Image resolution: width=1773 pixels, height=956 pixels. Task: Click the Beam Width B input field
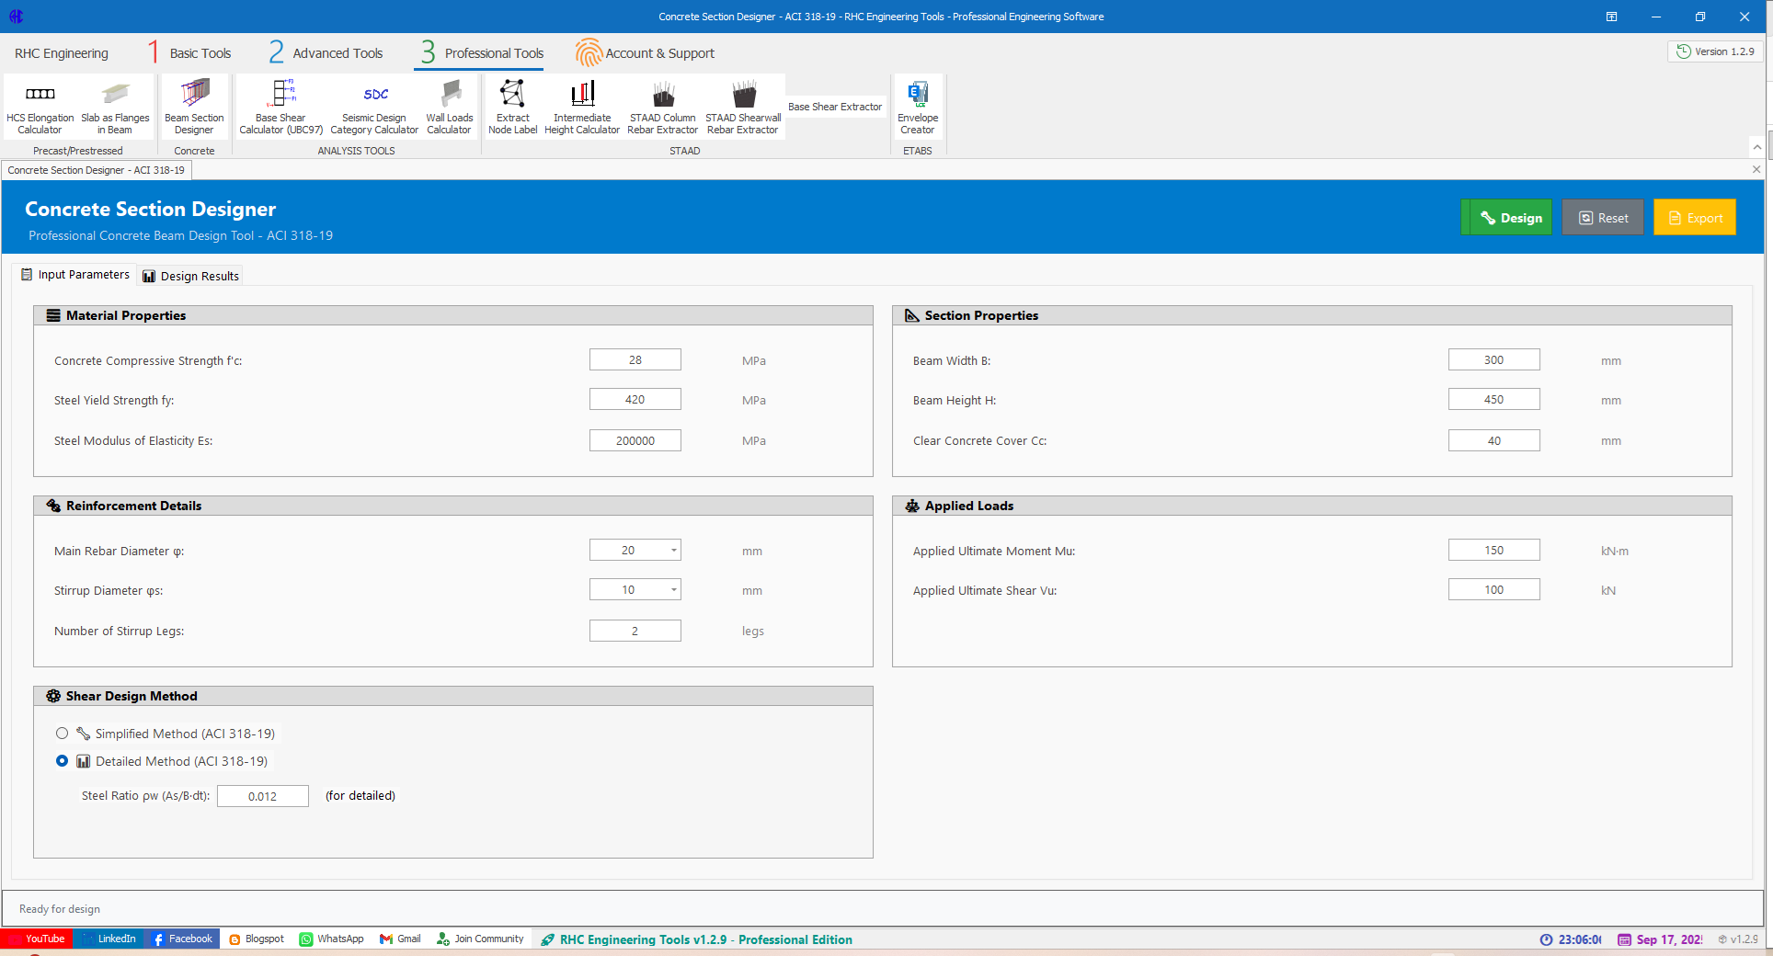[1493, 360]
